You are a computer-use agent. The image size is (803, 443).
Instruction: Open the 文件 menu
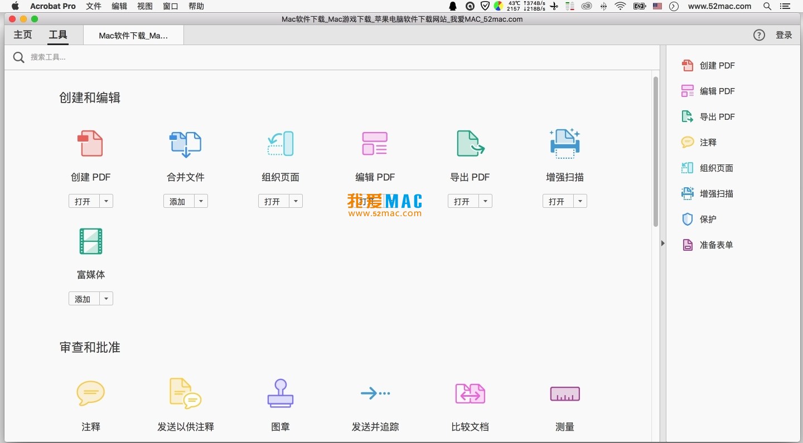tap(94, 6)
